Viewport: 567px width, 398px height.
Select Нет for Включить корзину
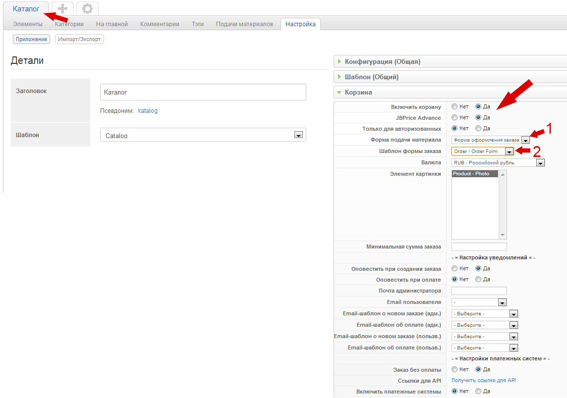point(454,106)
